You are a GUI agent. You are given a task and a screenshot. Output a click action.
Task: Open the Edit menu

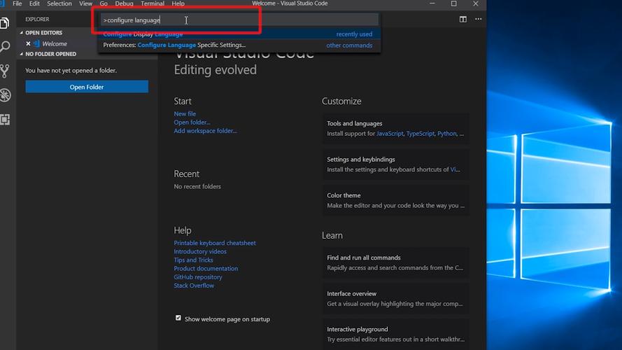[x=34, y=3]
